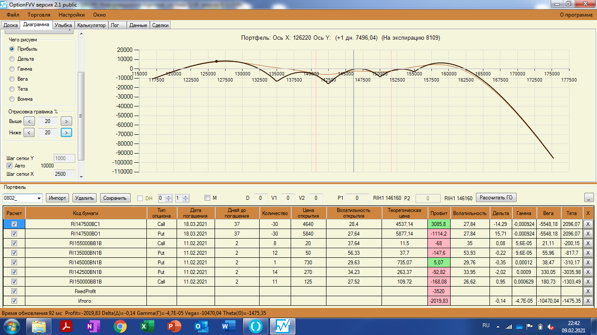Uncheck the Расчет box for FixedProfit
597x335 pixels.
tap(14, 291)
